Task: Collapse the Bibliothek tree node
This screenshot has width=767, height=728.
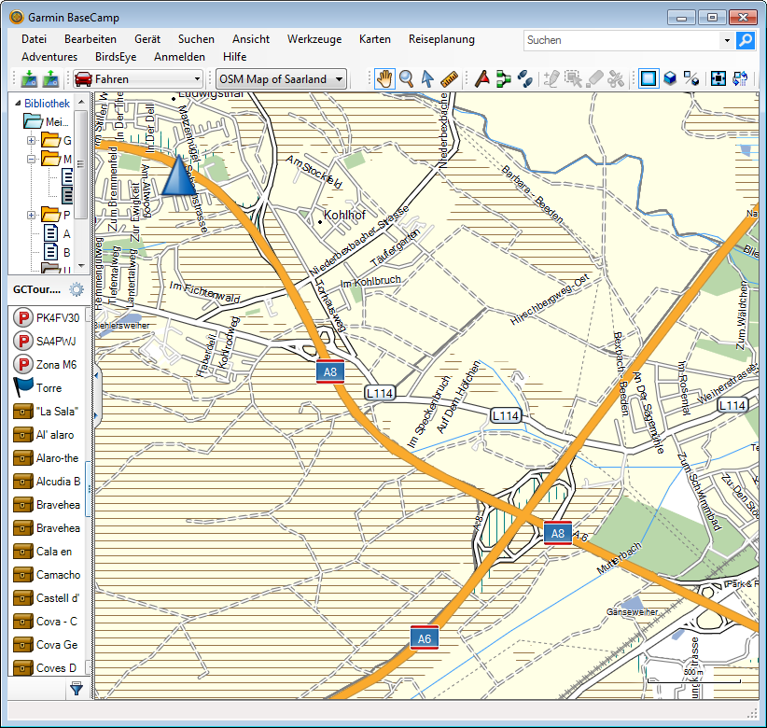Action: (x=18, y=104)
